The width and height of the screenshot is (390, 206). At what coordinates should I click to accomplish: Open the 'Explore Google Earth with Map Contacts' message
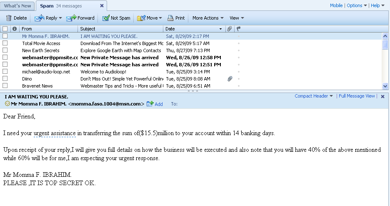(x=121, y=50)
